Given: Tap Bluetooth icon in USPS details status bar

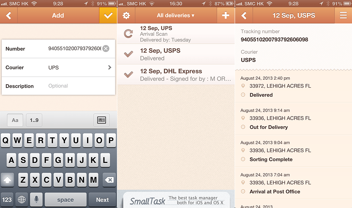Looking at the screenshot, I should pos(328,3).
